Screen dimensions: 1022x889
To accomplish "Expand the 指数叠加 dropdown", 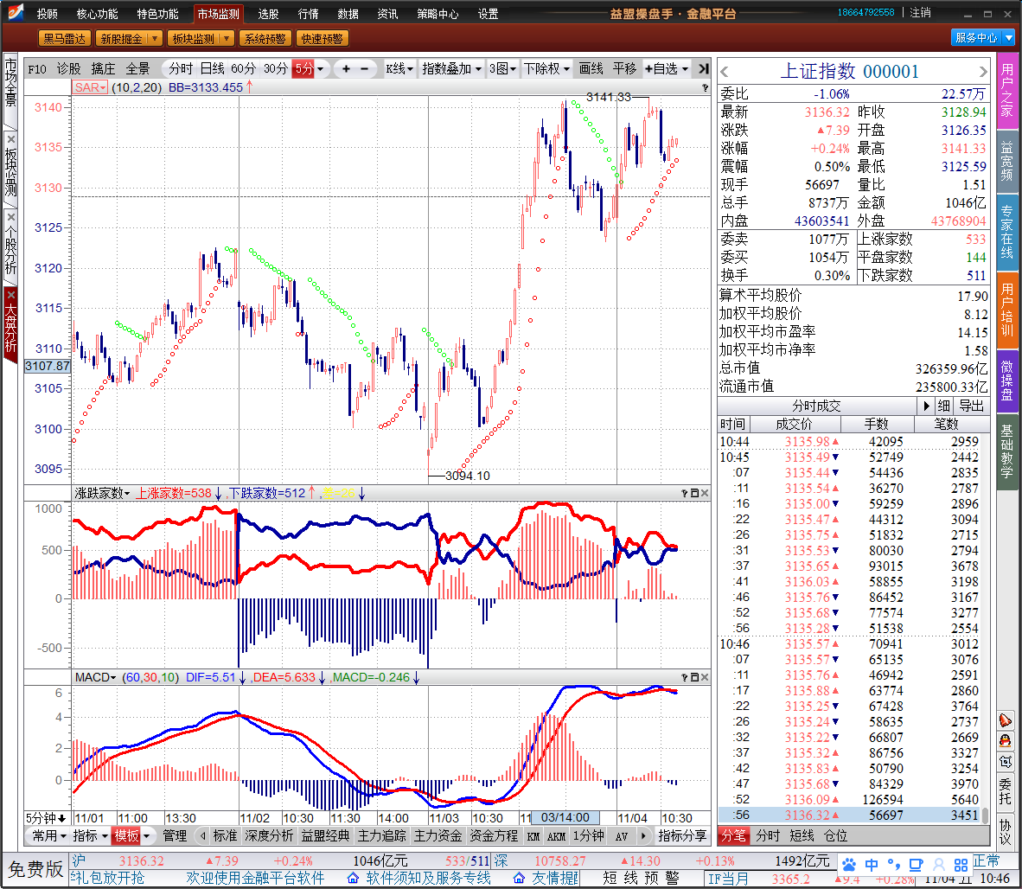I will coord(451,69).
